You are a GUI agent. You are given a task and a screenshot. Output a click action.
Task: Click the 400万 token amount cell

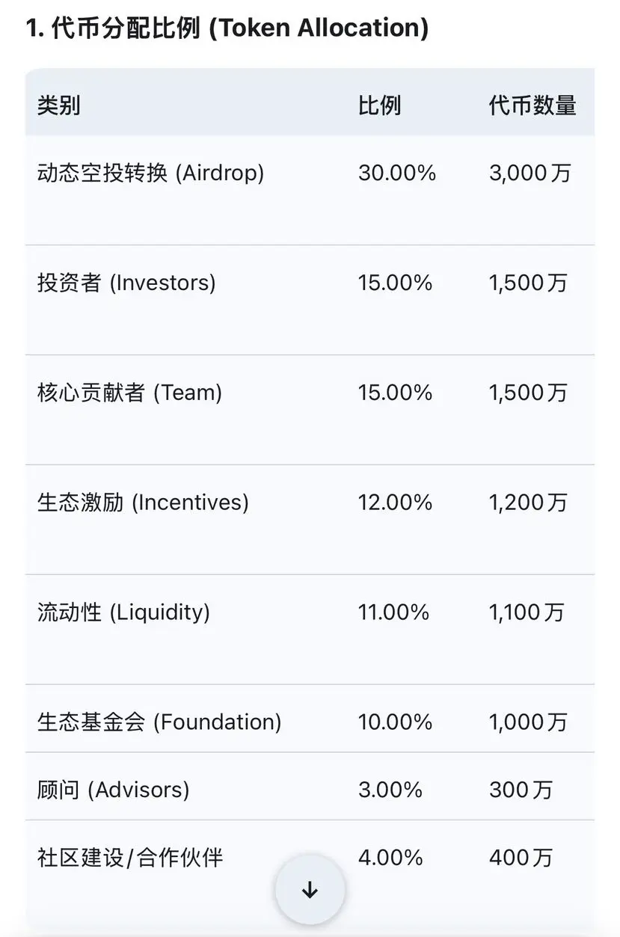click(521, 857)
